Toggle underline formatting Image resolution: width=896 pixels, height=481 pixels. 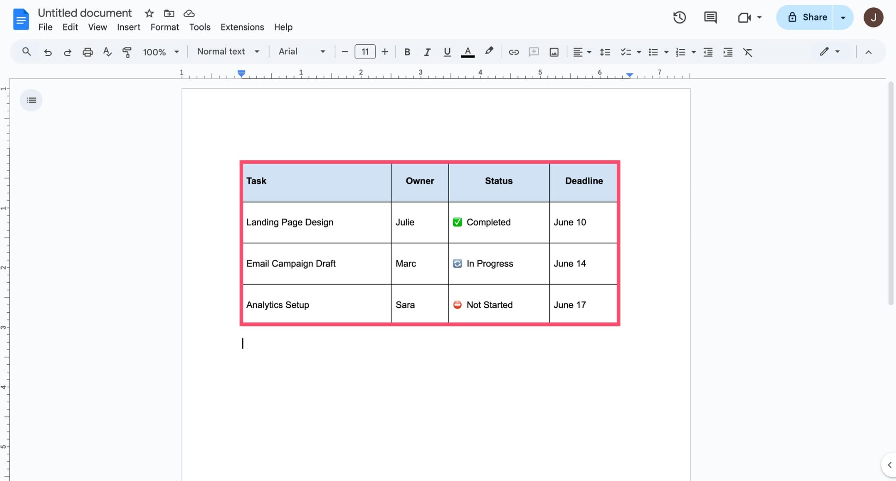click(x=447, y=52)
